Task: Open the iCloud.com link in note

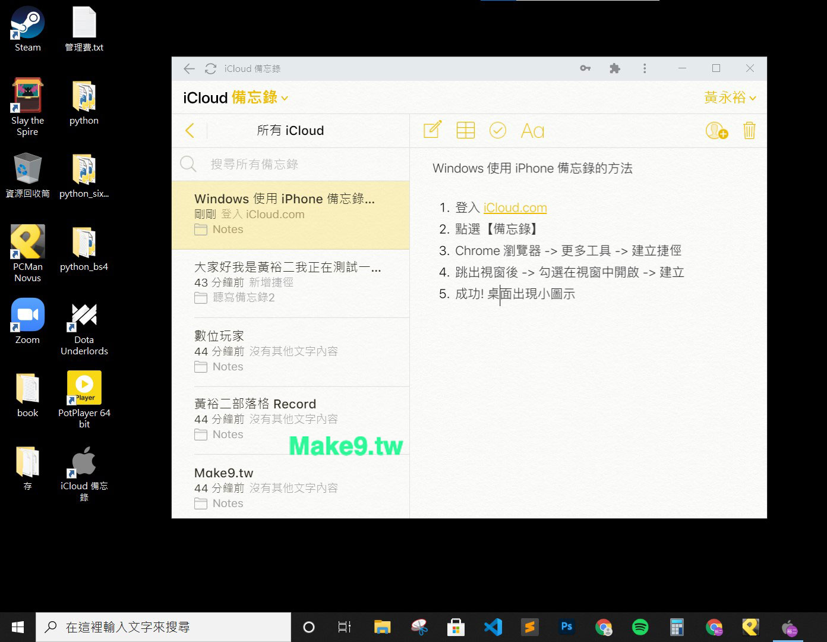Action: click(515, 207)
